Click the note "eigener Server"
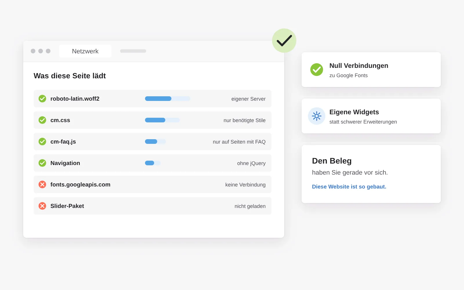This screenshot has height=290, width=464. point(249,99)
